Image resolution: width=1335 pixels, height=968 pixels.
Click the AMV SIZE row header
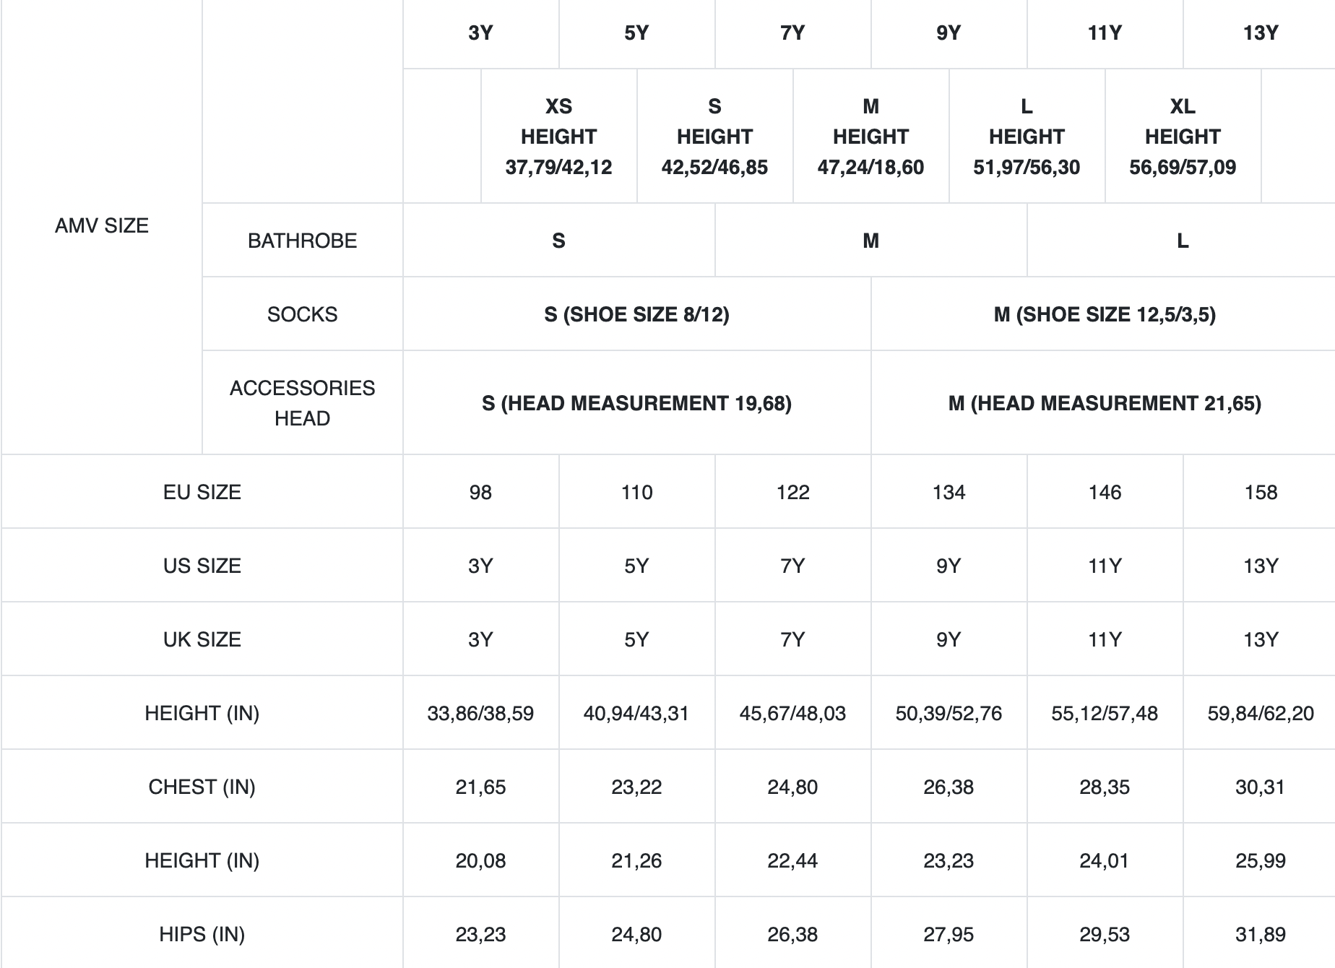pyautogui.click(x=102, y=225)
